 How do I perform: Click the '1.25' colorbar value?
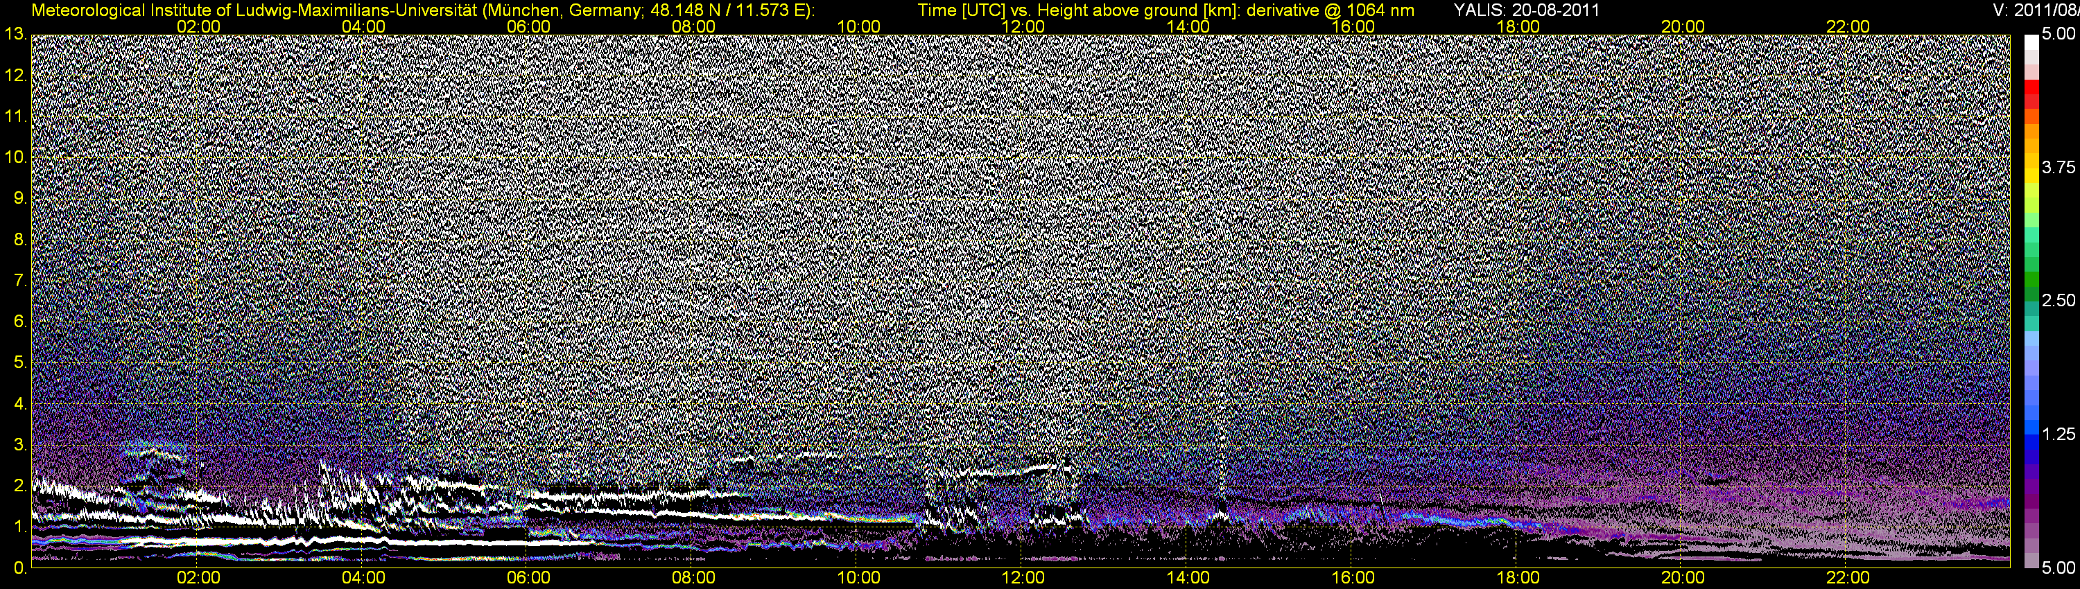2059,434
